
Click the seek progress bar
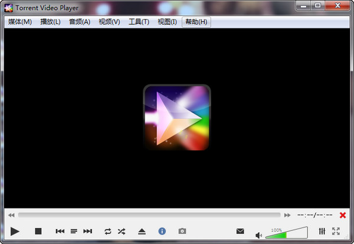149,215
